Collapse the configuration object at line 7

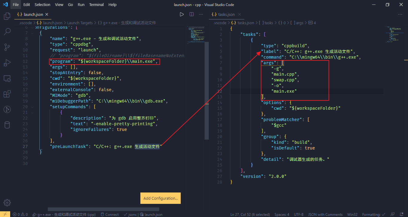(33, 33)
